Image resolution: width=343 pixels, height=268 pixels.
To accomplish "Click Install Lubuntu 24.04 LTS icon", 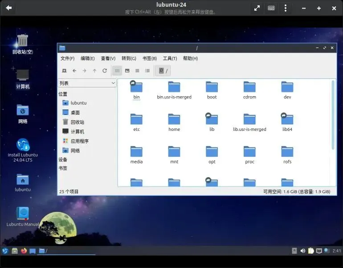I will click(23, 150).
